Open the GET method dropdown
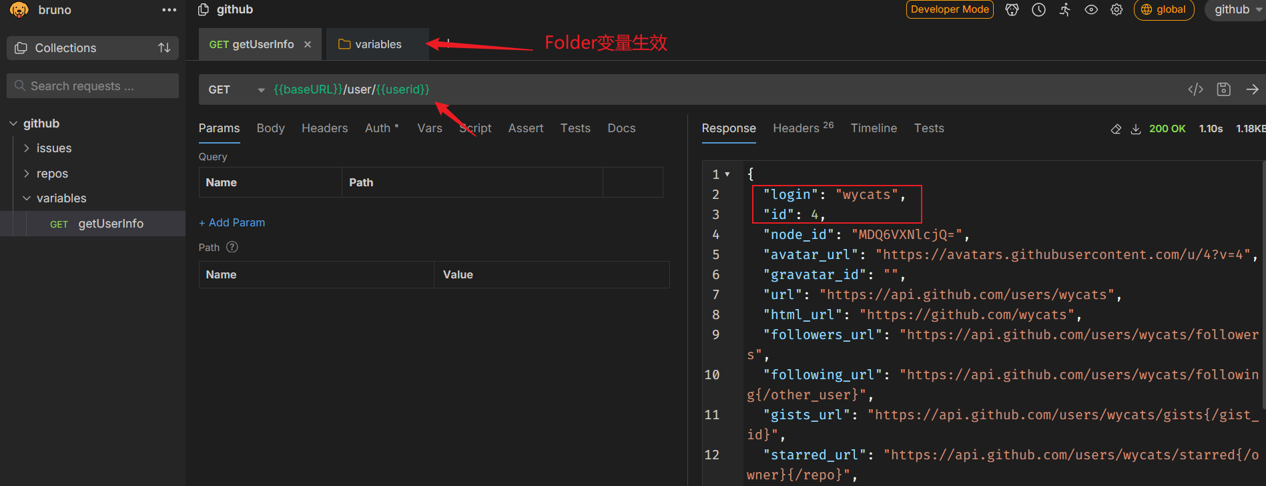 coord(237,89)
